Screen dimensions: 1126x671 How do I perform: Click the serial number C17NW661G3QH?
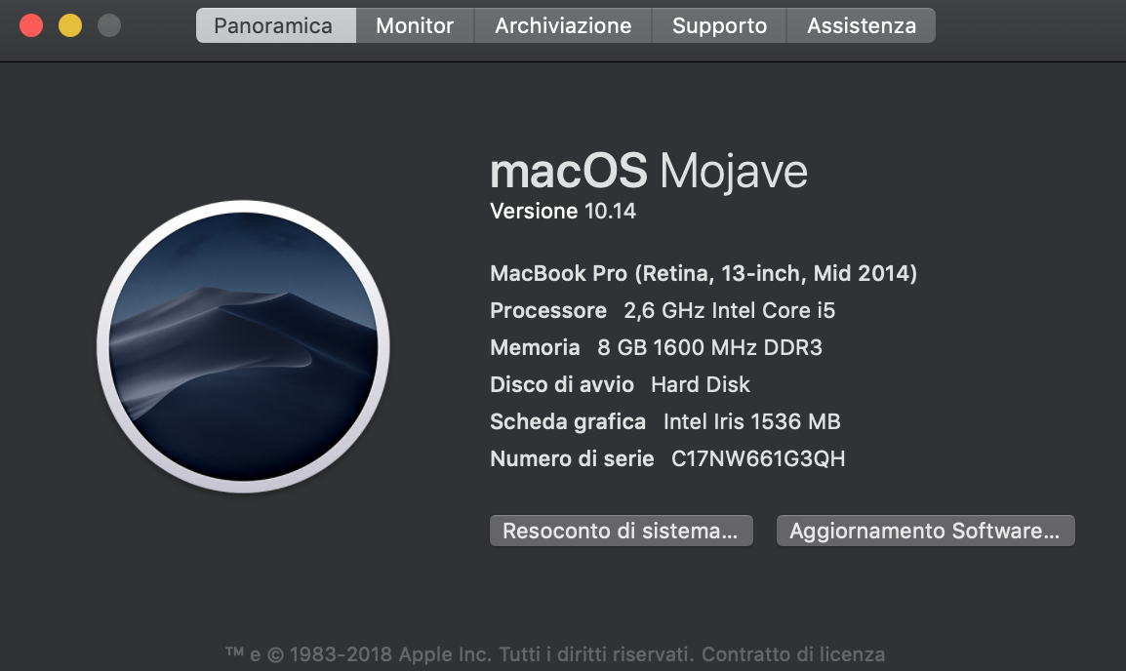(x=758, y=458)
